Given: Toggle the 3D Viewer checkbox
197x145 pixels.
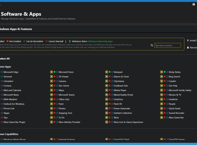Looking at the screenshot, I should pos(51,77).
